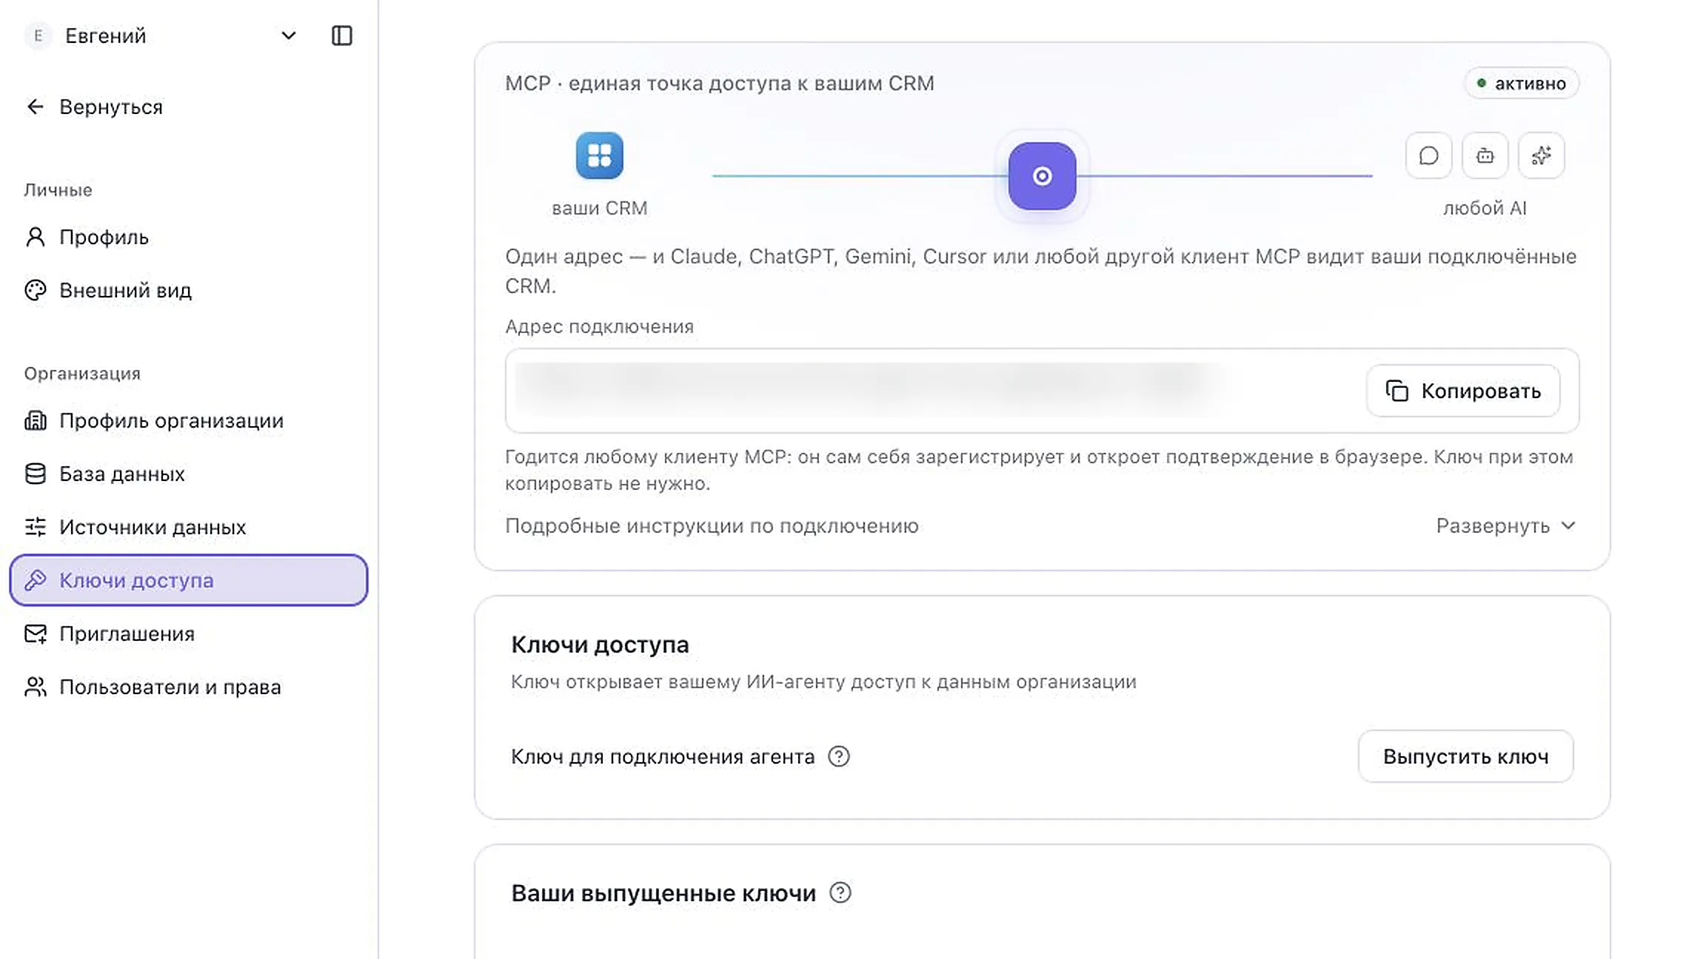Click the Ключи доступа section heading

[x=600, y=645]
